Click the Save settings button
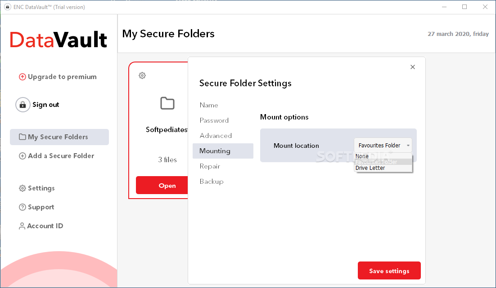496x288 pixels. [x=389, y=270]
